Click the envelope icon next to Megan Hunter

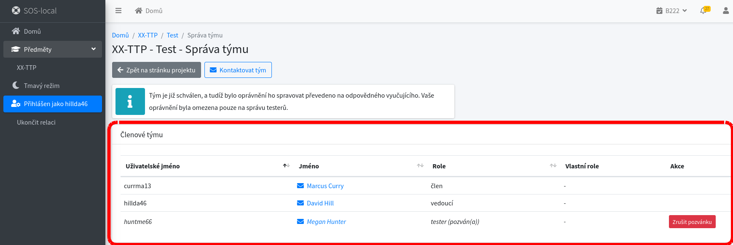coord(301,221)
